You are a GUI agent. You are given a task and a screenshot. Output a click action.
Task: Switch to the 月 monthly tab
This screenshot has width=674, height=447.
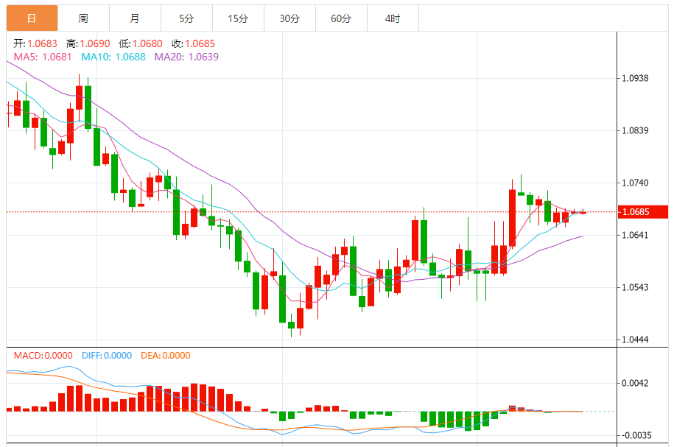point(135,18)
